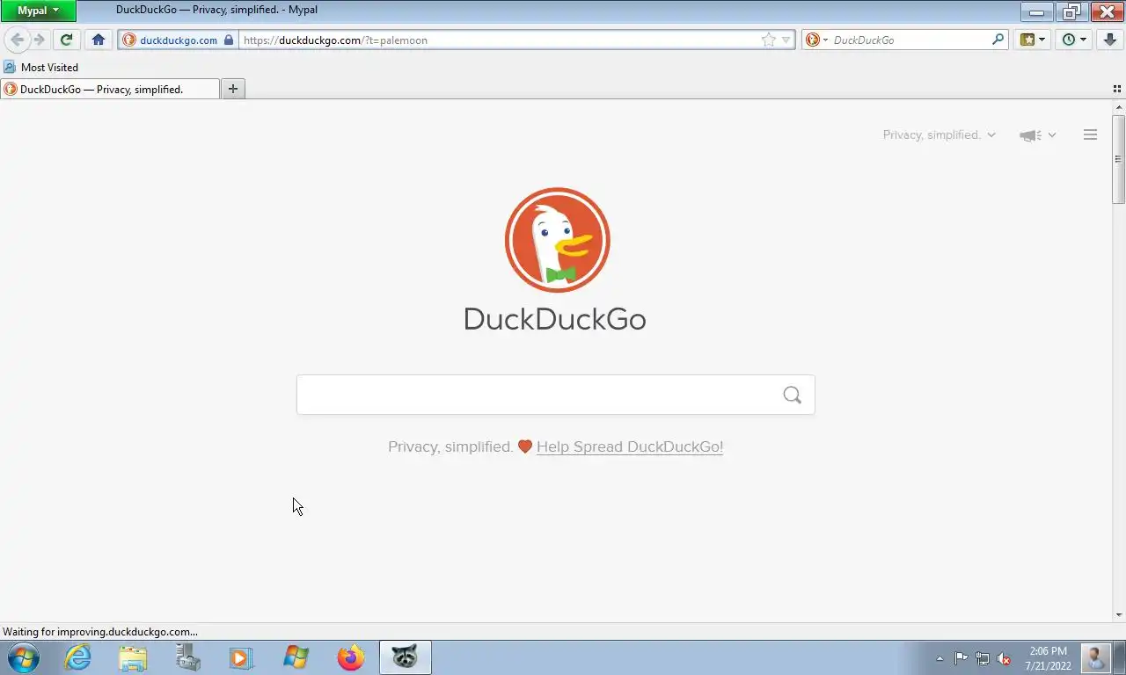The image size is (1126, 675).
Task: Click the network tray icon
Action: click(983, 658)
